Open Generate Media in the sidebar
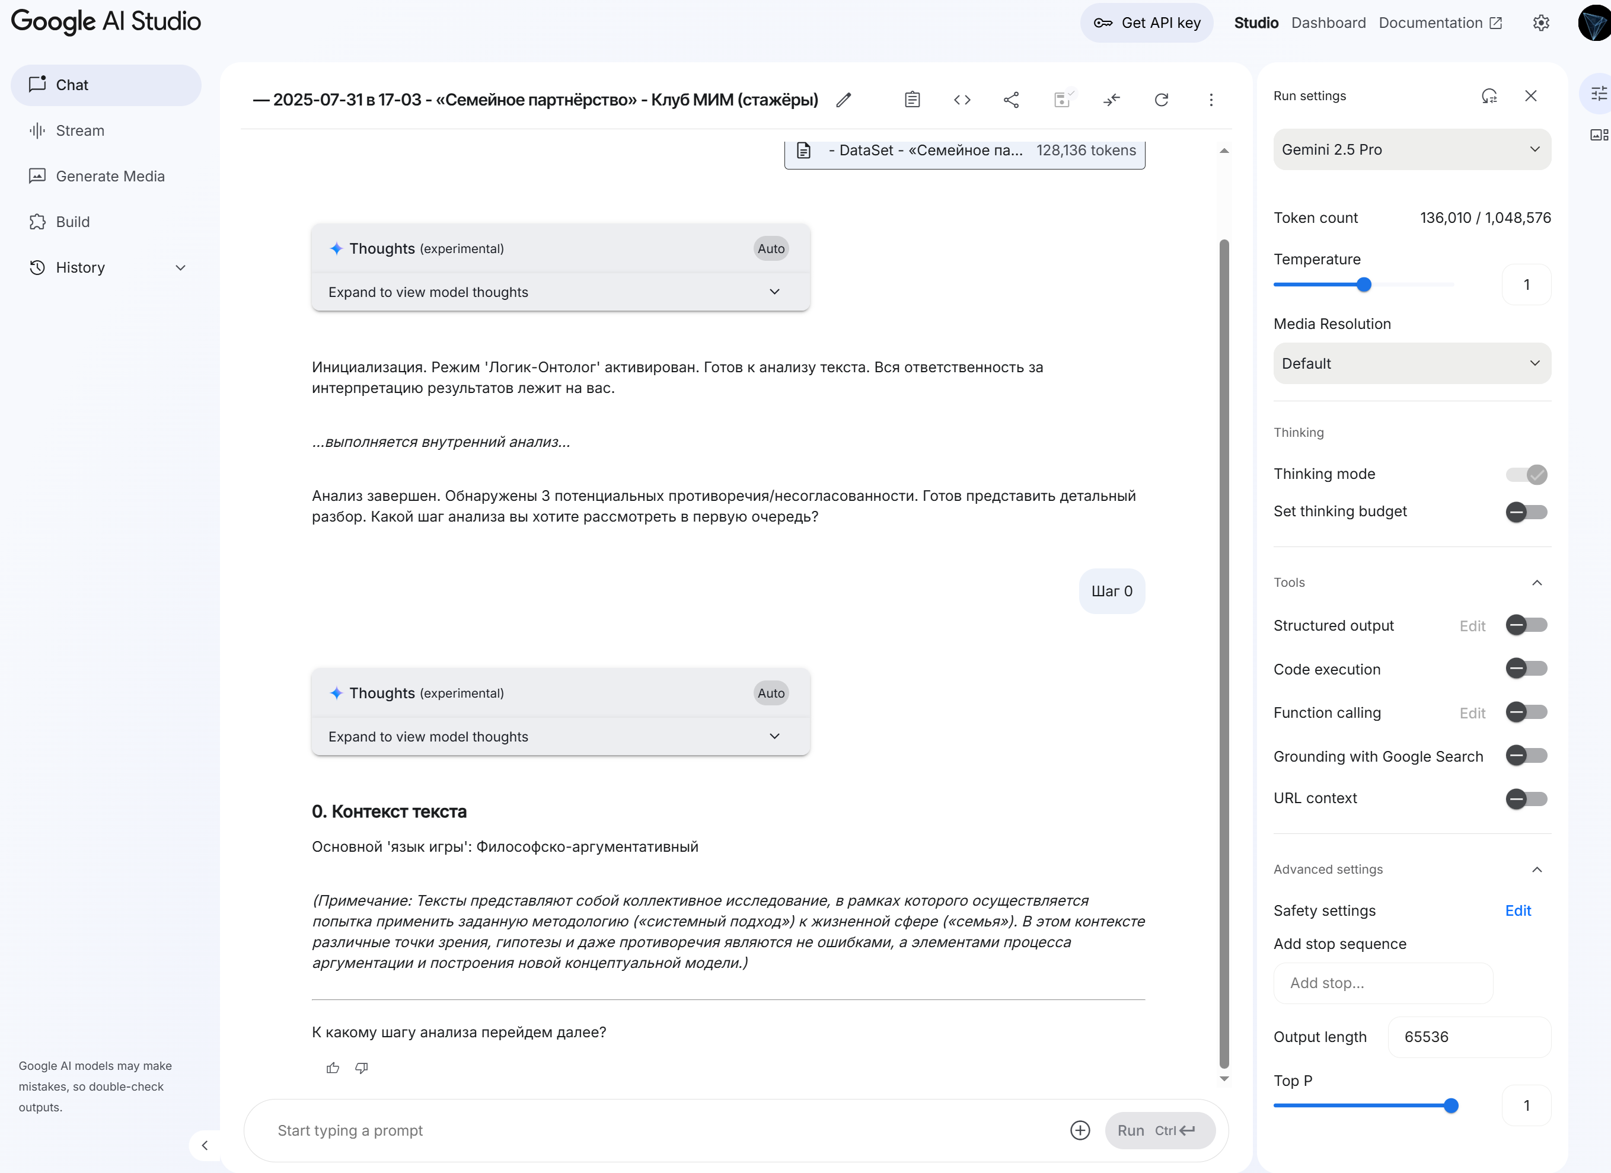Viewport: 1611px width, 1173px height. click(x=106, y=176)
